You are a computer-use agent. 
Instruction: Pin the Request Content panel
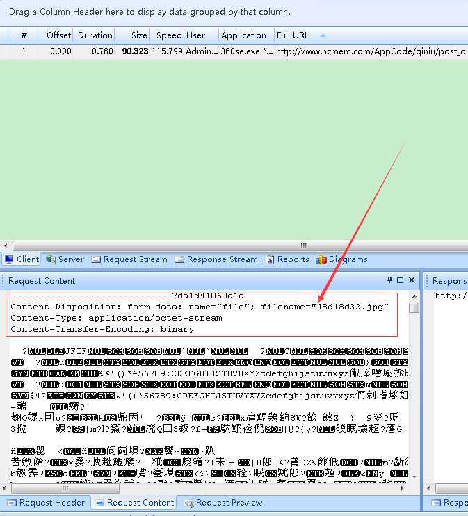click(x=389, y=280)
